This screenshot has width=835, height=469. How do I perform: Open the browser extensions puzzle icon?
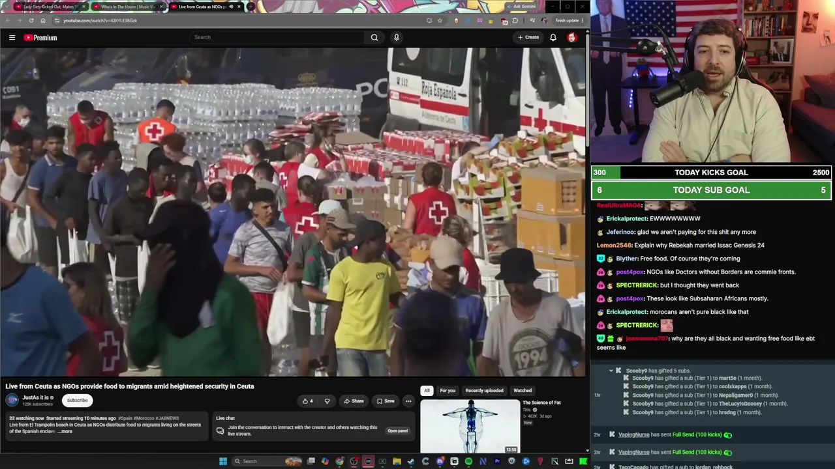[515, 20]
